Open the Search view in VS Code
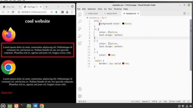This screenshot has width=193, height=108. (80, 22)
